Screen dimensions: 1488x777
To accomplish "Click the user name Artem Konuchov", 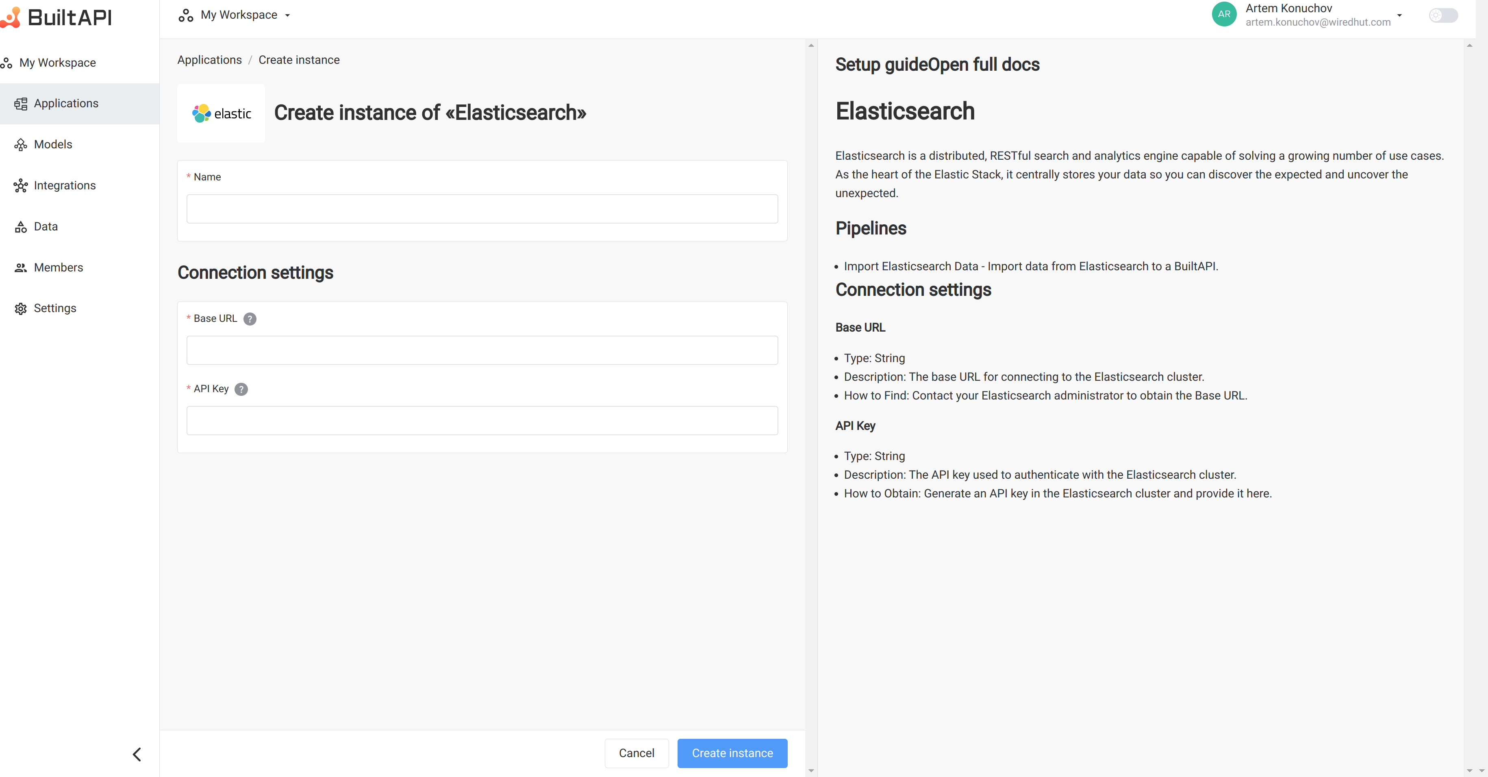I will [1289, 8].
